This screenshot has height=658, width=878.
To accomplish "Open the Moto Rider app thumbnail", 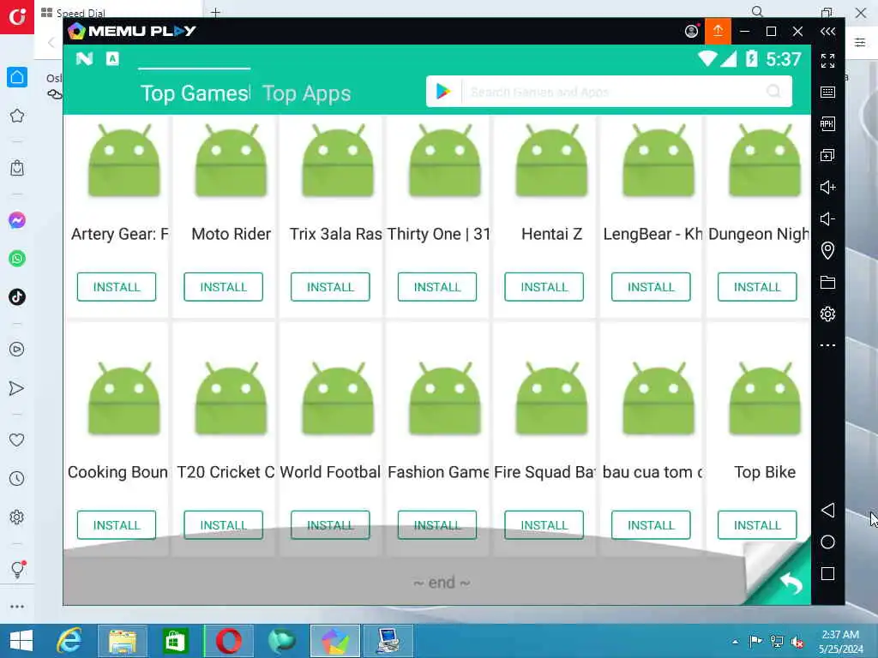I will tap(231, 161).
